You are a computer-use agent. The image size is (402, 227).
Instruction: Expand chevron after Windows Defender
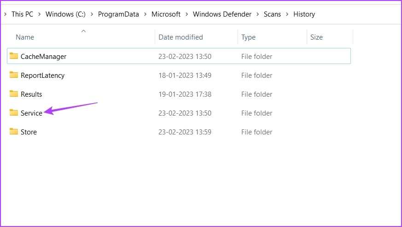tap(258, 14)
